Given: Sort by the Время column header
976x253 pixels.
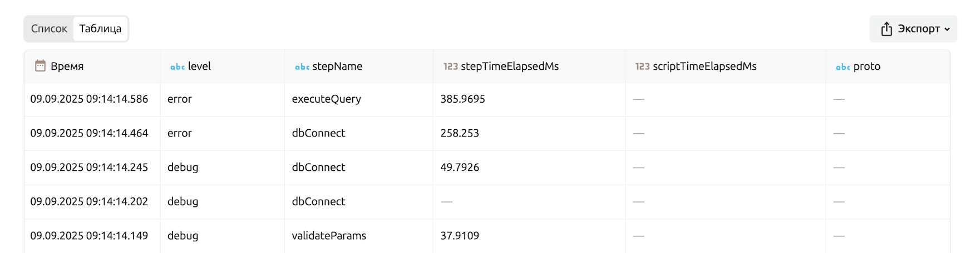Looking at the screenshot, I should (x=67, y=67).
